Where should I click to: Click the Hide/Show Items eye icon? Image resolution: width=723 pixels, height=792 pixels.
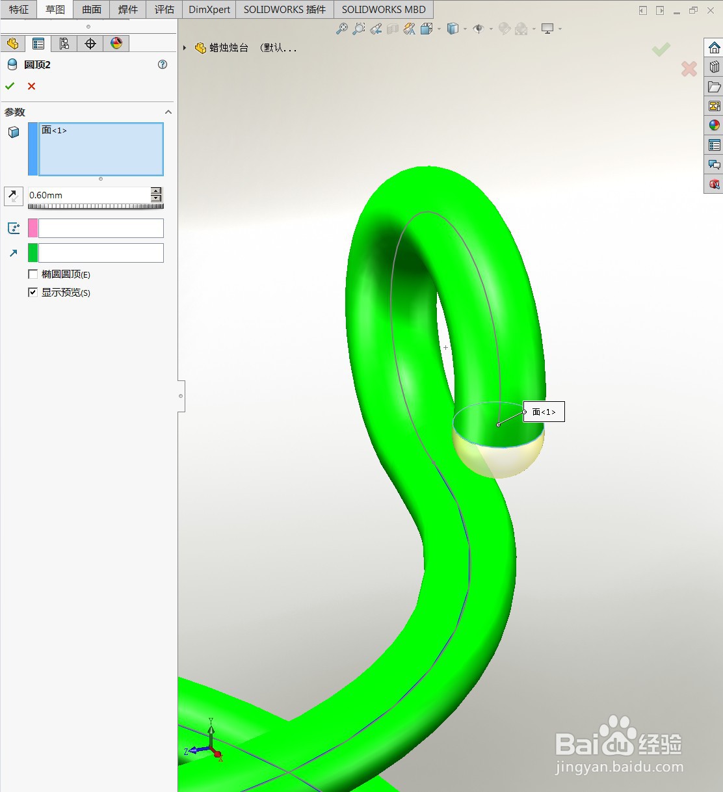point(479,29)
